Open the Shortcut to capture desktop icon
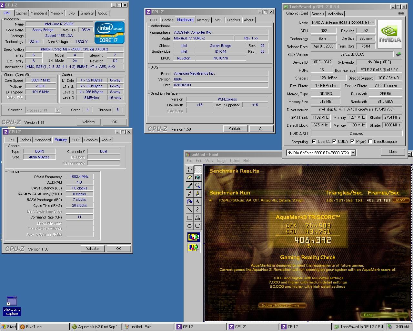This screenshot has width=413, height=331. (12, 306)
